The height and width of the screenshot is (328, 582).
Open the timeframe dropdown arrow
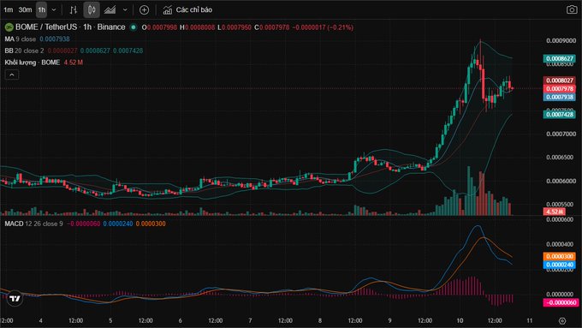click(54, 10)
